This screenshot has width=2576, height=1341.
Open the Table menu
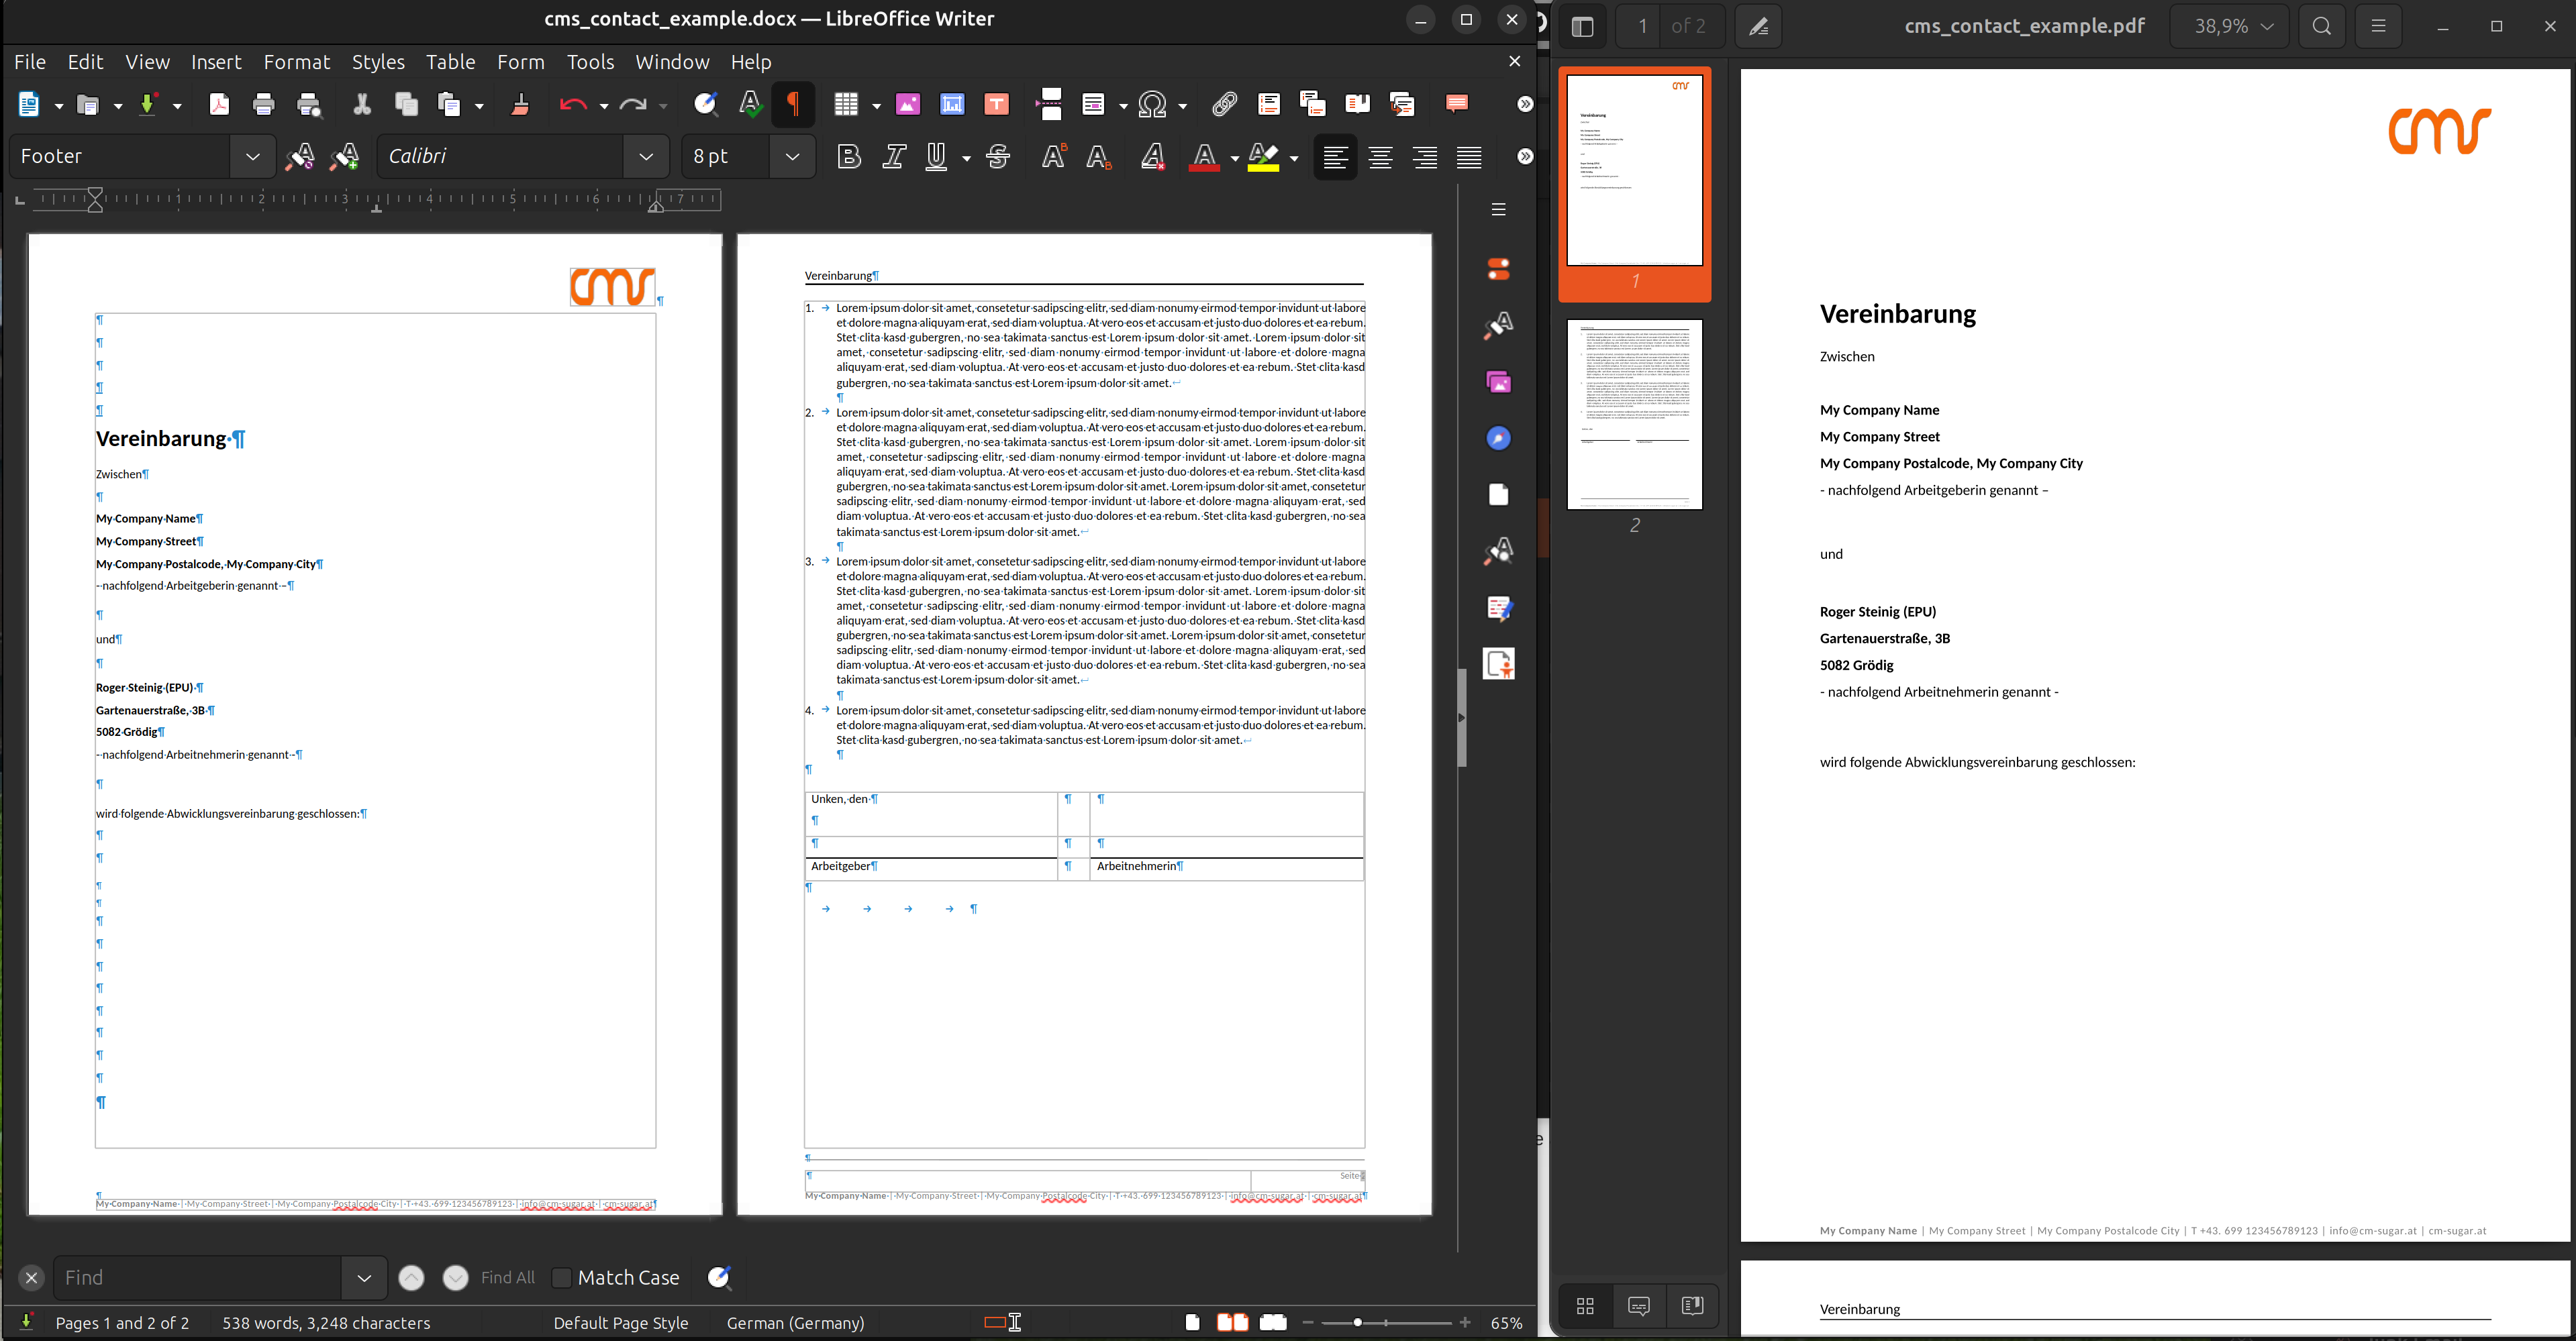tap(450, 62)
